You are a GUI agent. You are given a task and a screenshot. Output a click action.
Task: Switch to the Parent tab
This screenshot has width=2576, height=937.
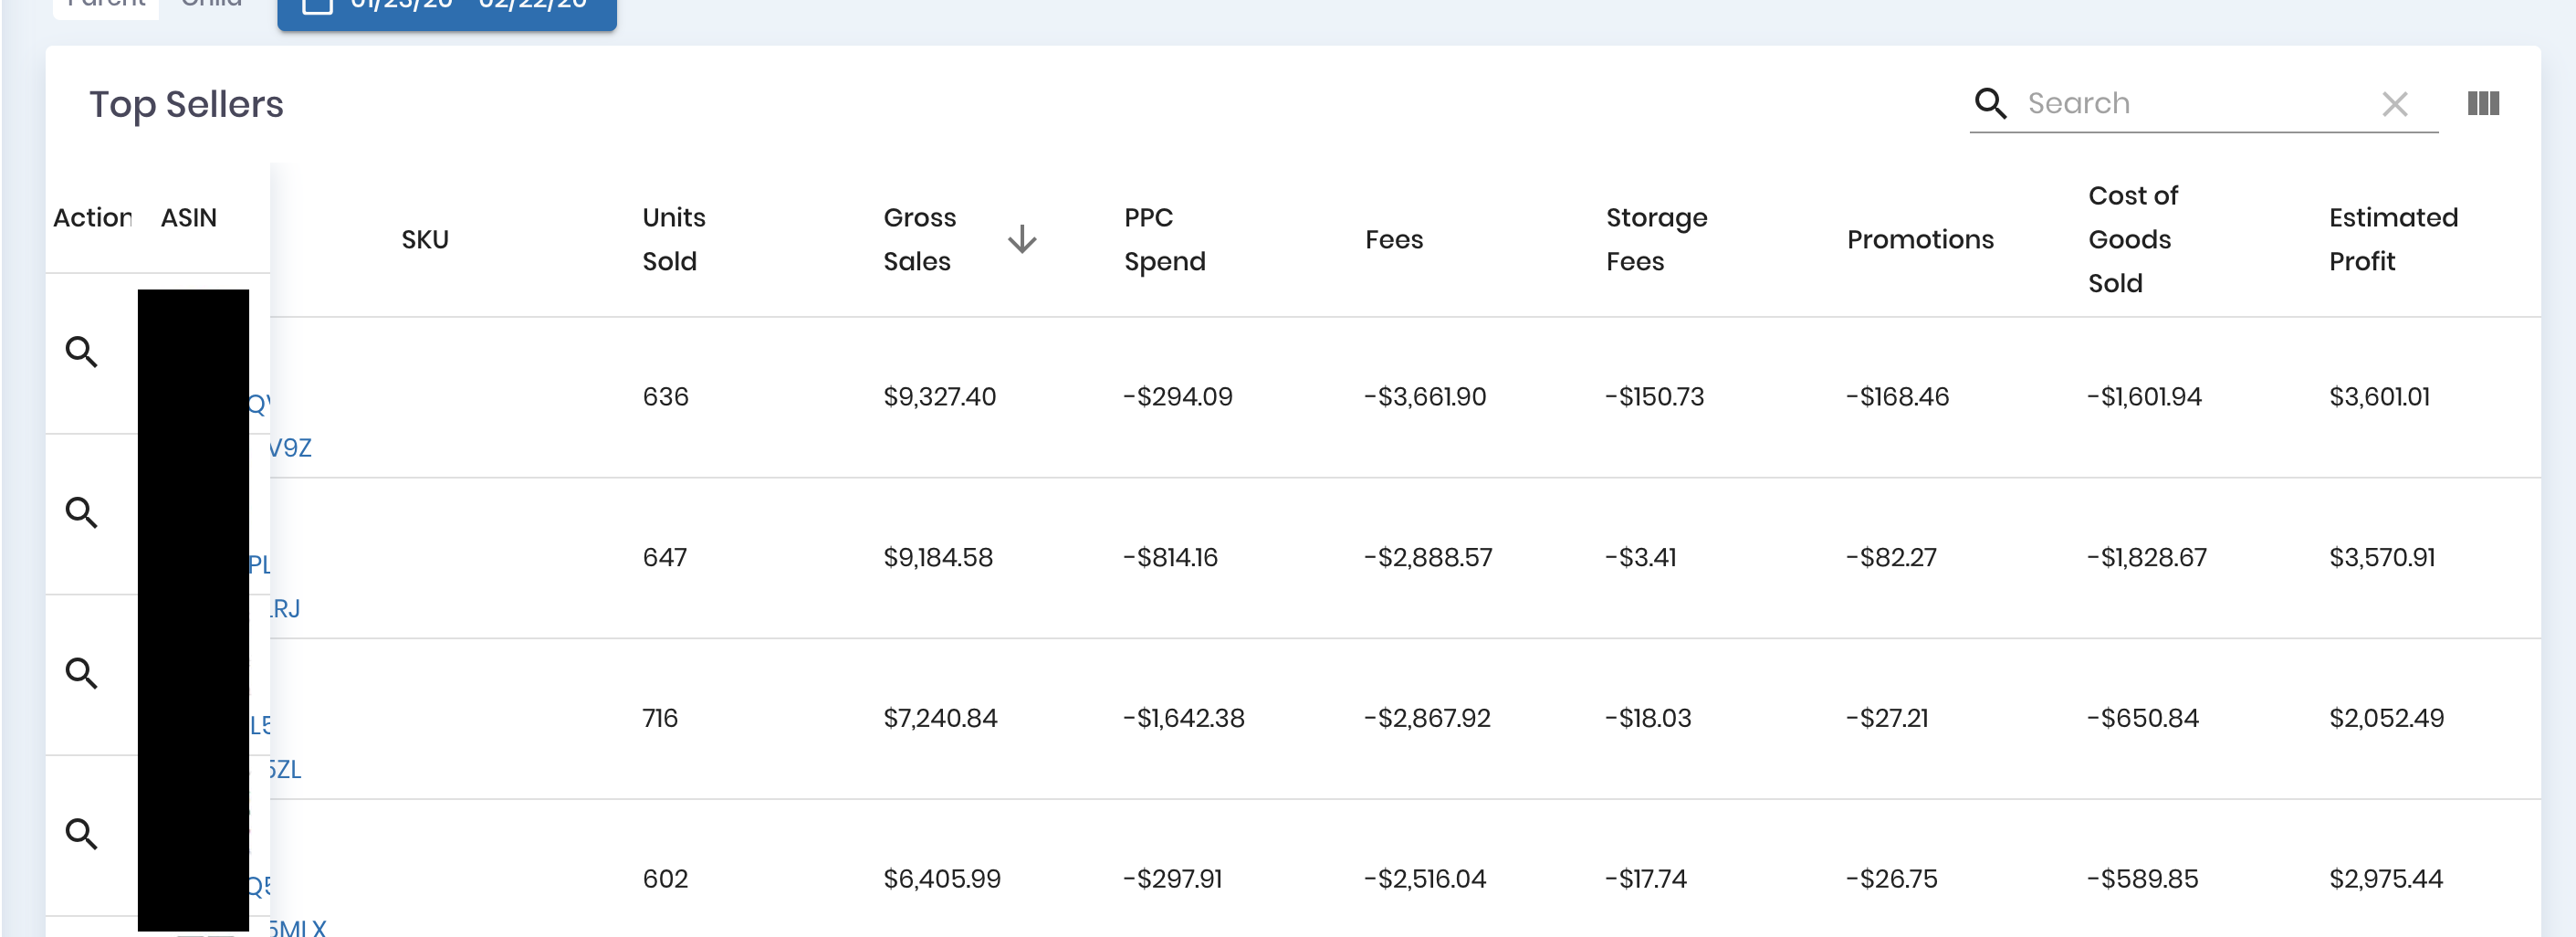106,5
